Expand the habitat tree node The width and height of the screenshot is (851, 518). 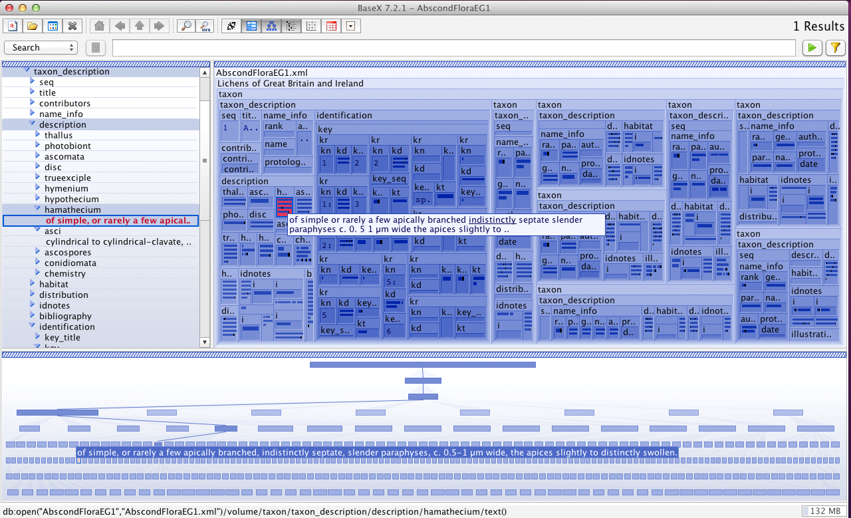tap(32, 284)
